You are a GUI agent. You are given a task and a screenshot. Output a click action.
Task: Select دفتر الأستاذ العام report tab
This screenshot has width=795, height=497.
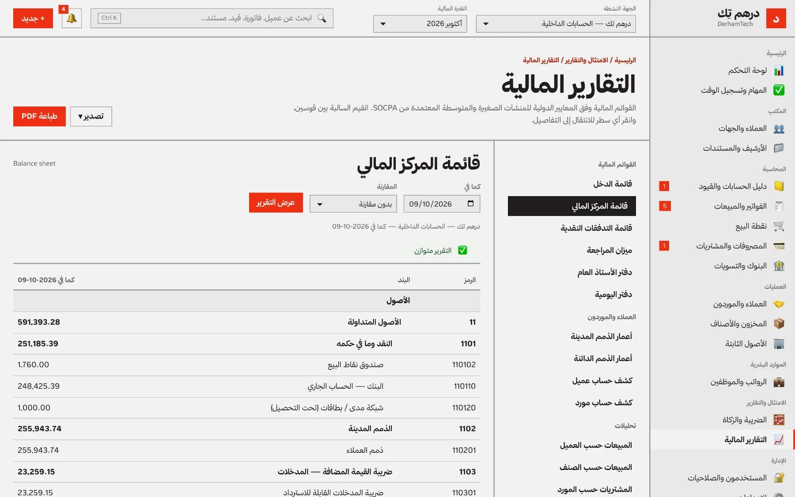(572, 273)
